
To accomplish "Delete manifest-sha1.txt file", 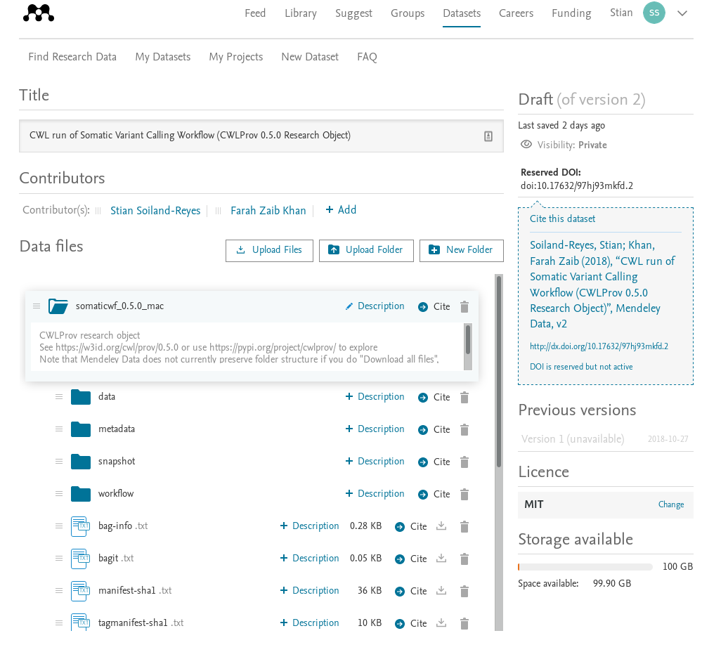I will [x=464, y=591].
